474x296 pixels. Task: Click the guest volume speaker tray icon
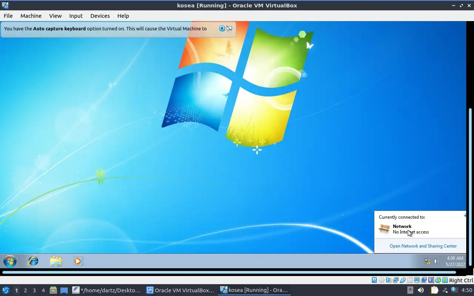(437, 261)
